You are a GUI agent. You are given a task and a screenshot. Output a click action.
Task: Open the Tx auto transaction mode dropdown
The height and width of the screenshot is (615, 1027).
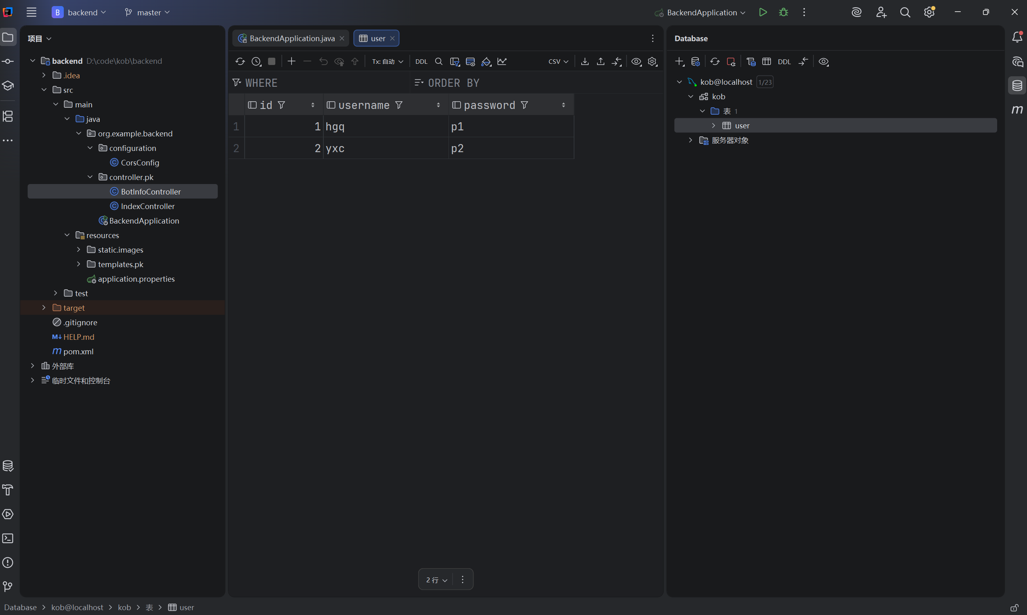[x=387, y=61]
